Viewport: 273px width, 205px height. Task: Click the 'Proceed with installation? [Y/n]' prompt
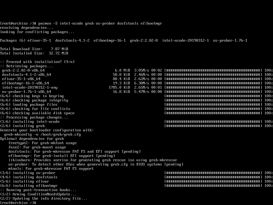click(x=37, y=62)
